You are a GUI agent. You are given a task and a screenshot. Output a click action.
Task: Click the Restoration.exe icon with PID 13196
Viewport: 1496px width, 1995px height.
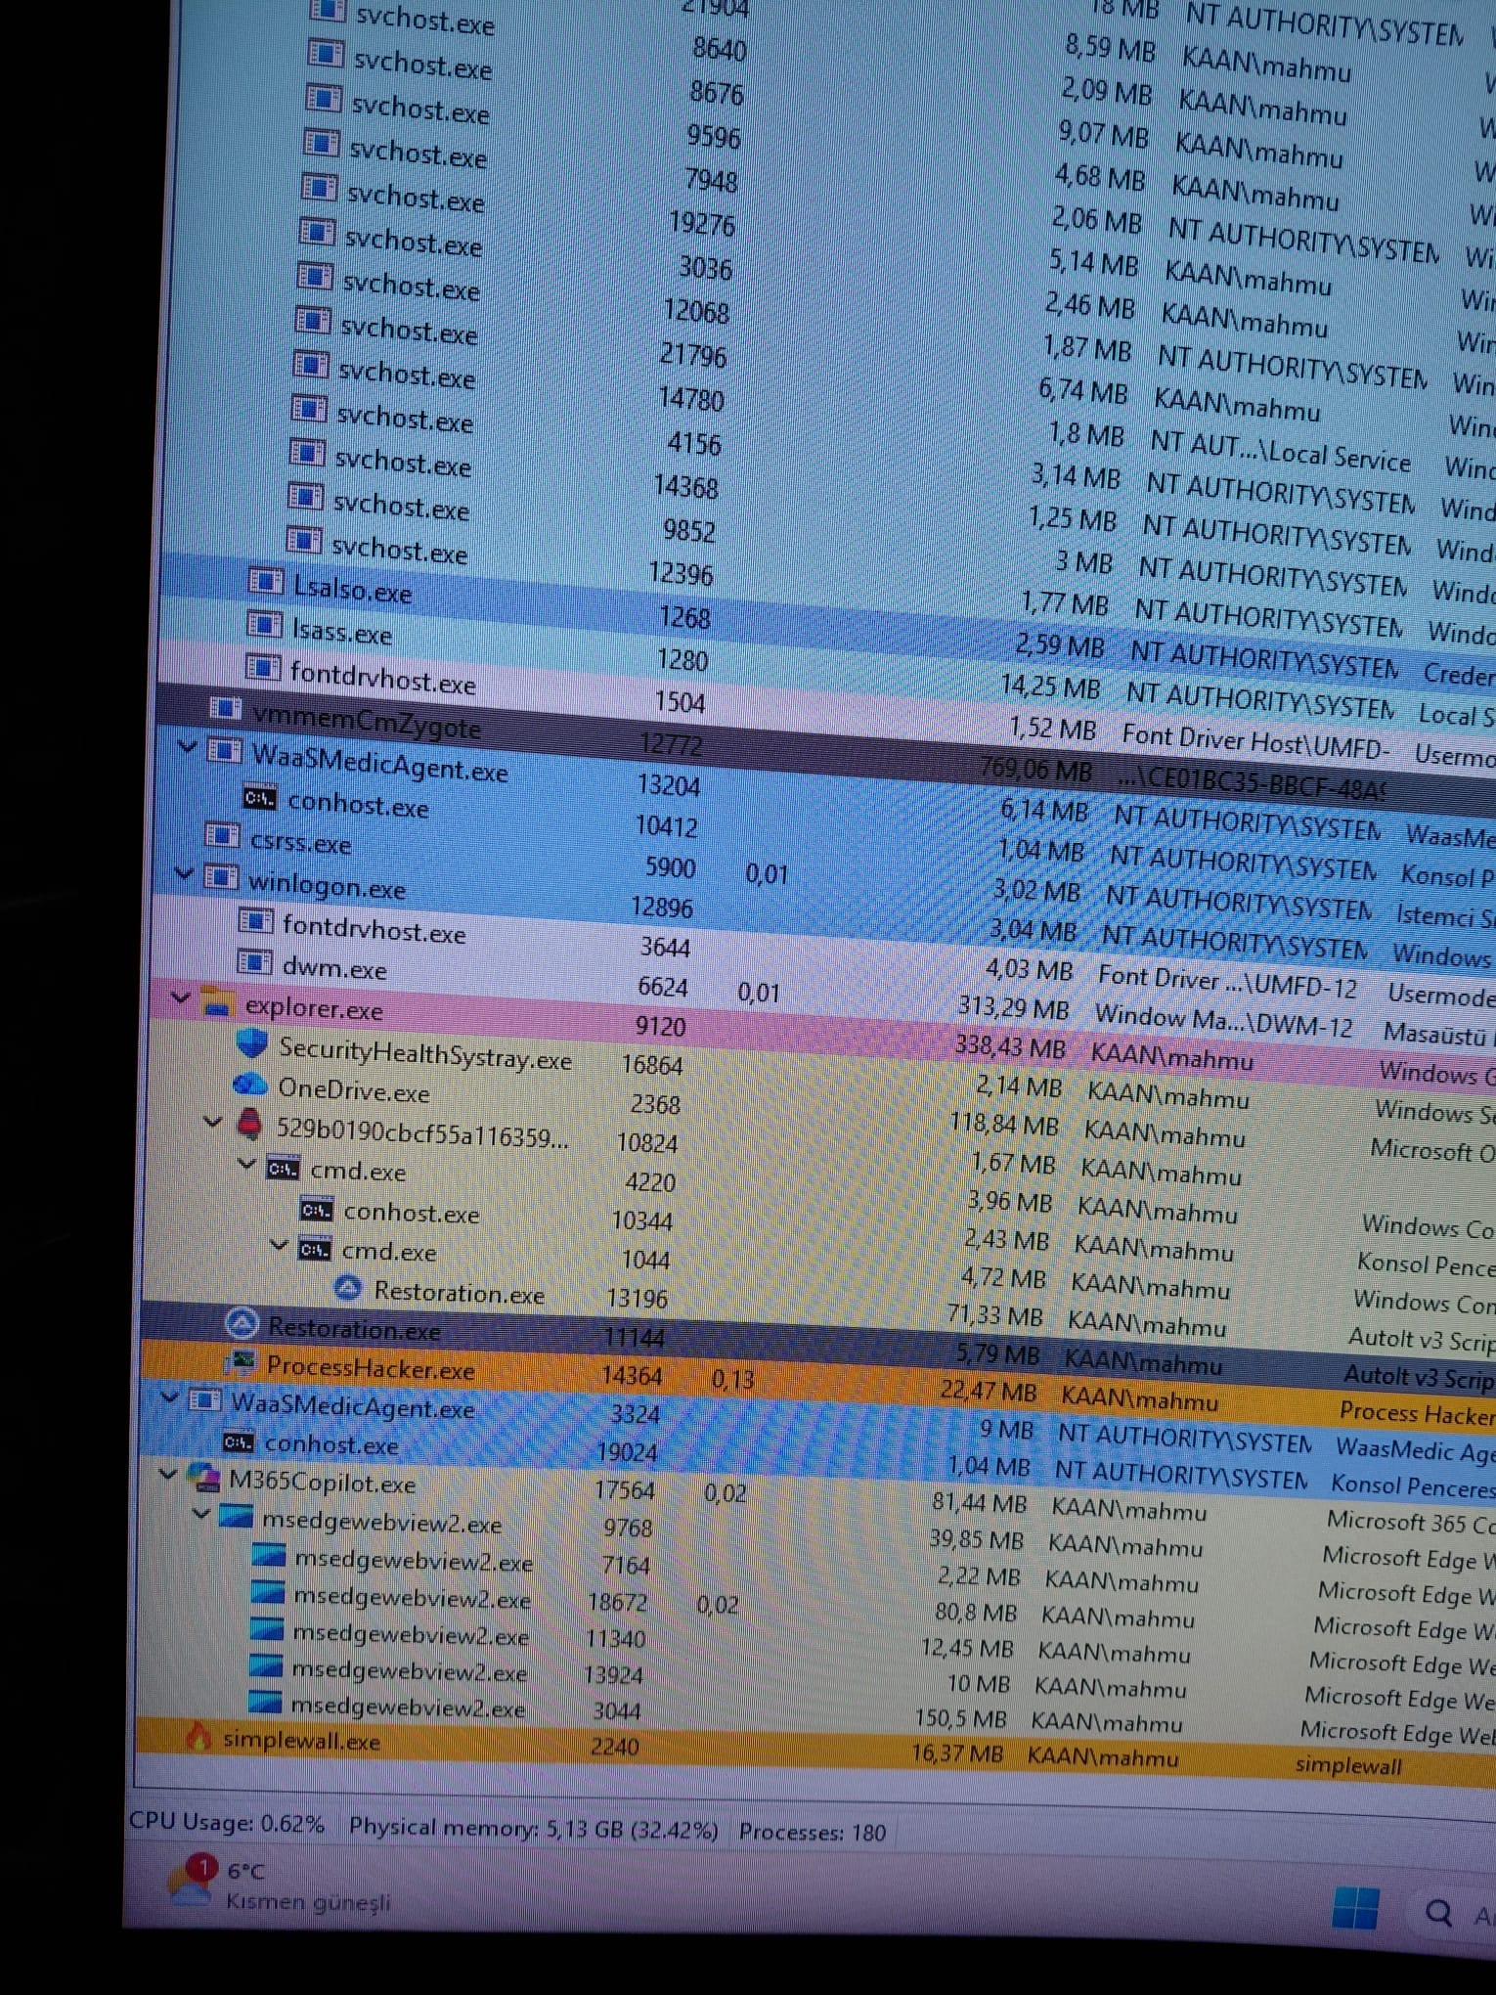click(348, 1289)
